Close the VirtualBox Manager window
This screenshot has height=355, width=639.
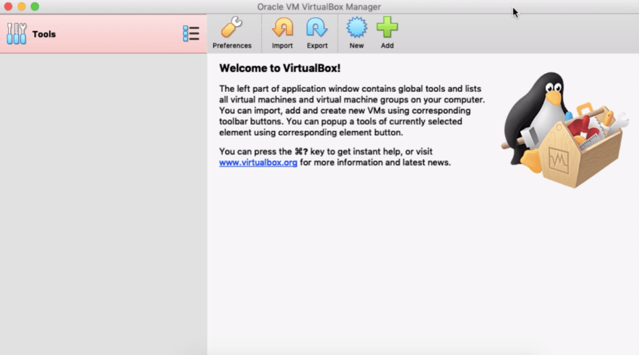(8, 7)
